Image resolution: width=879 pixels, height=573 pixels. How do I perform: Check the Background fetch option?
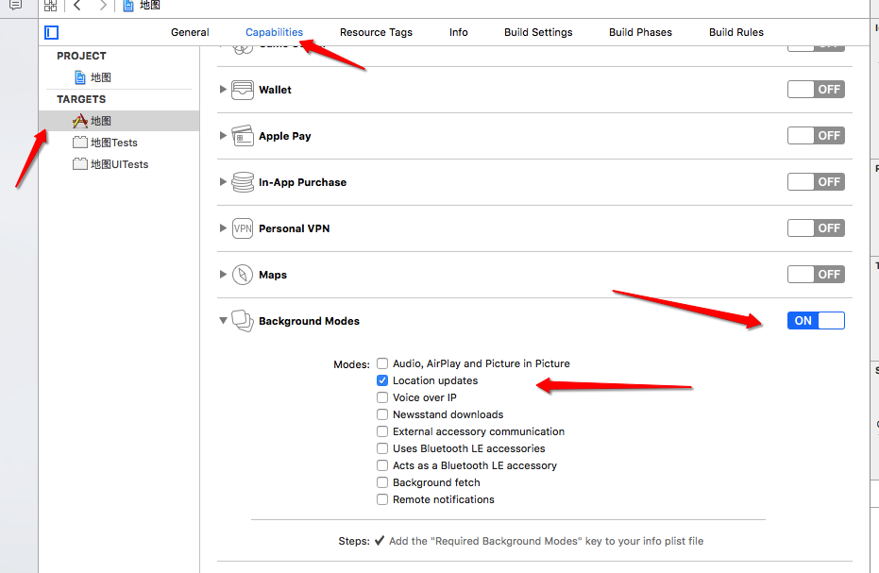[382, 482]
